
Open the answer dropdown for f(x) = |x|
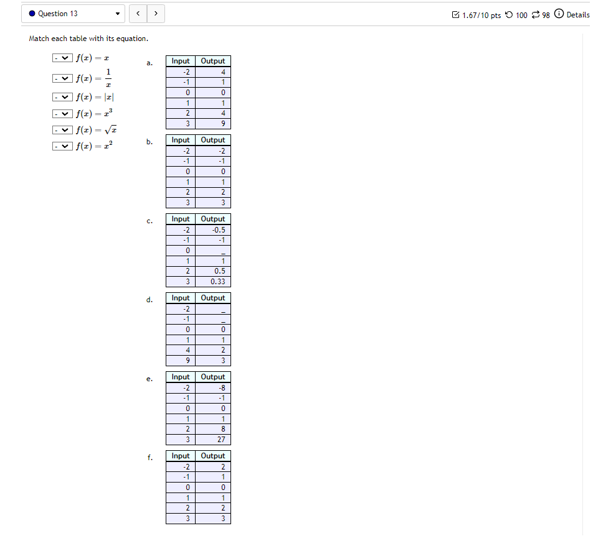point(62,97)
